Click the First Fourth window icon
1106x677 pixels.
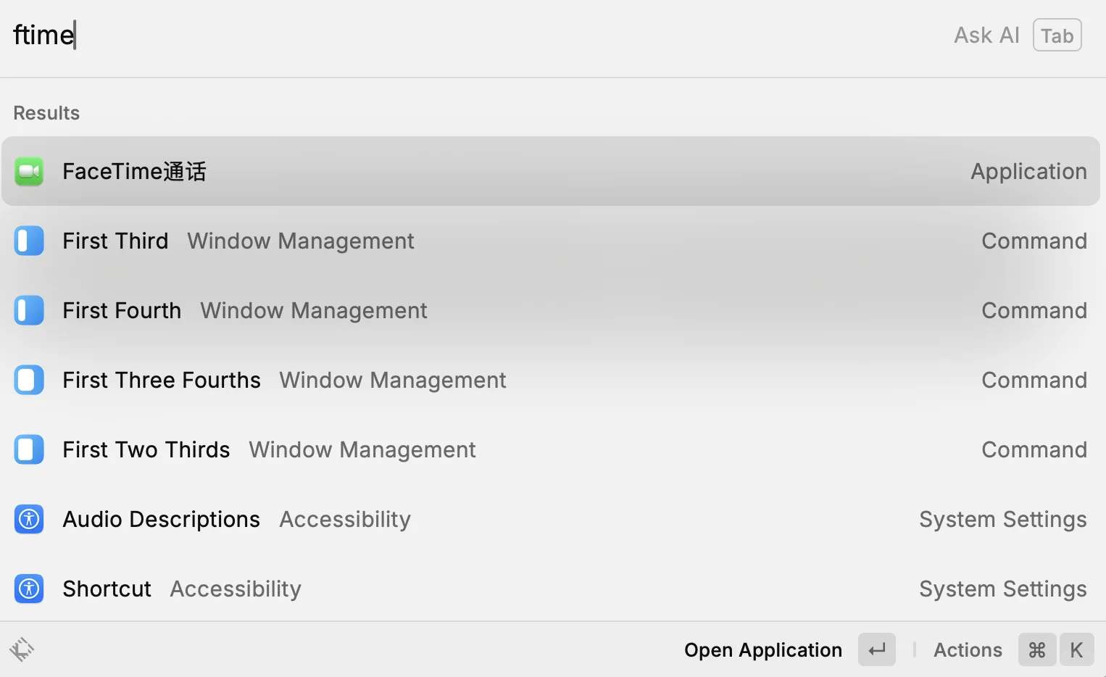(29, 310)
